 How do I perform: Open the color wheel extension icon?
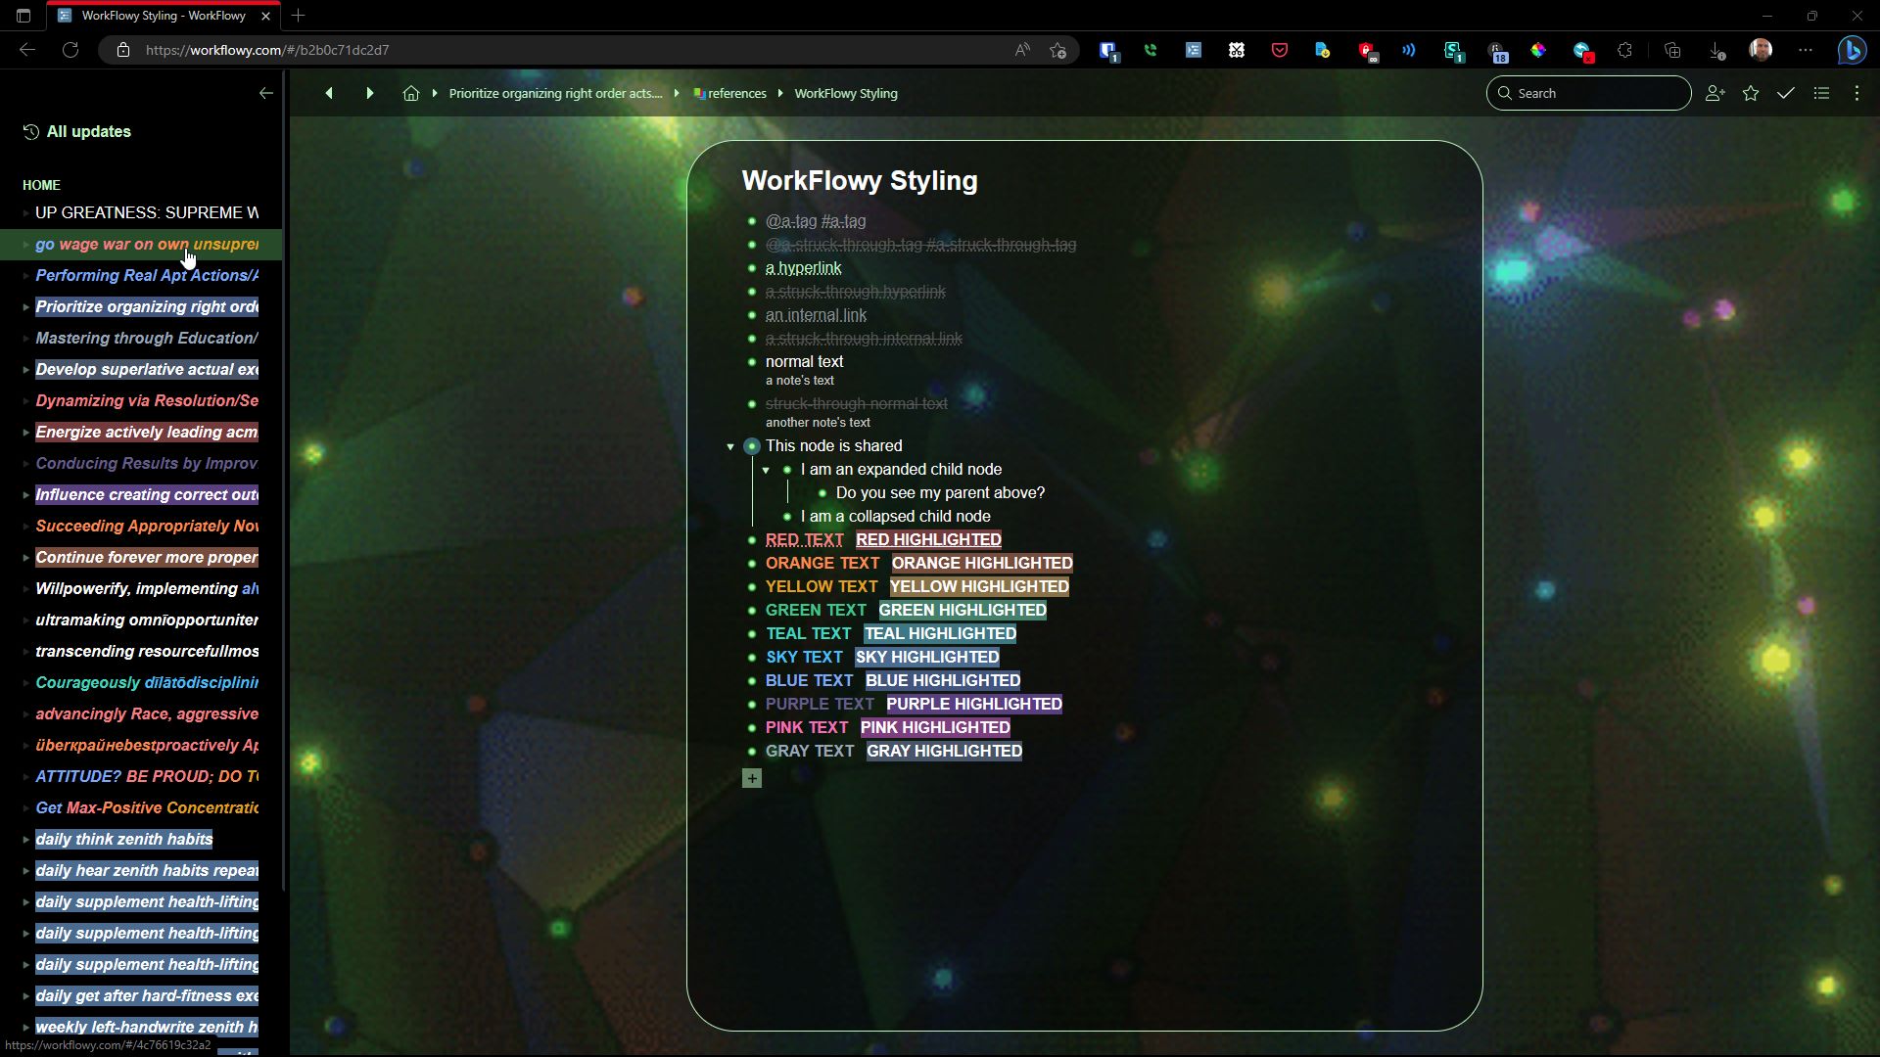(1538, 50)
